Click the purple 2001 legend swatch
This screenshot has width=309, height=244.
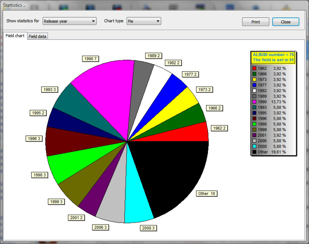(254, 135)
